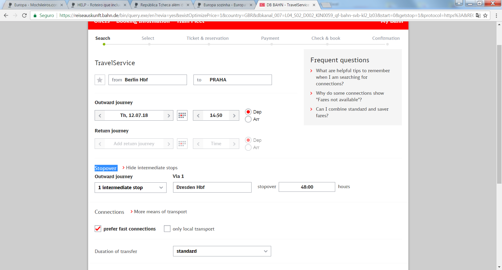This screenshot has width=502, height=270.
Task: Increase the 14:50 departure time
Action: 234,116
